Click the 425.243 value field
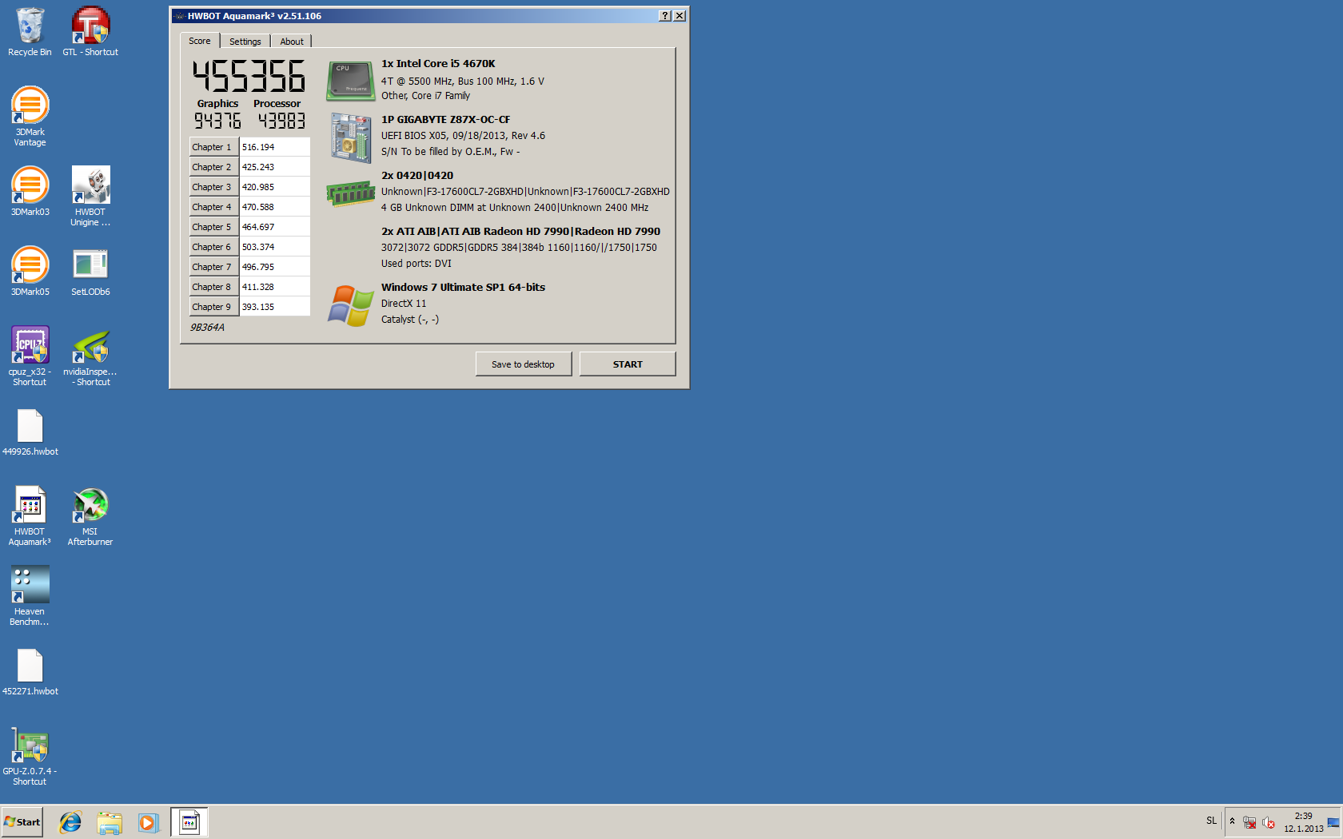 [274, 167]
